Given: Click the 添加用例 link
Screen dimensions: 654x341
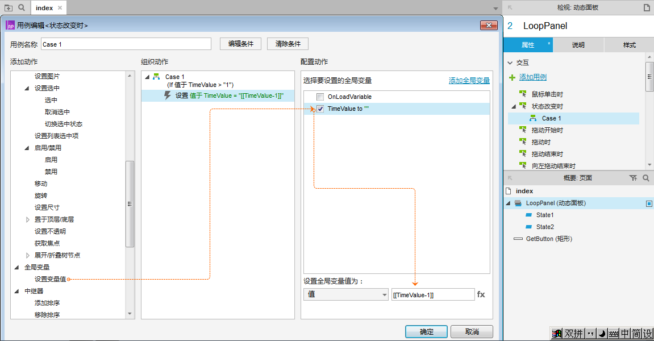Looking at the screenshot, I should click(532, 77).
